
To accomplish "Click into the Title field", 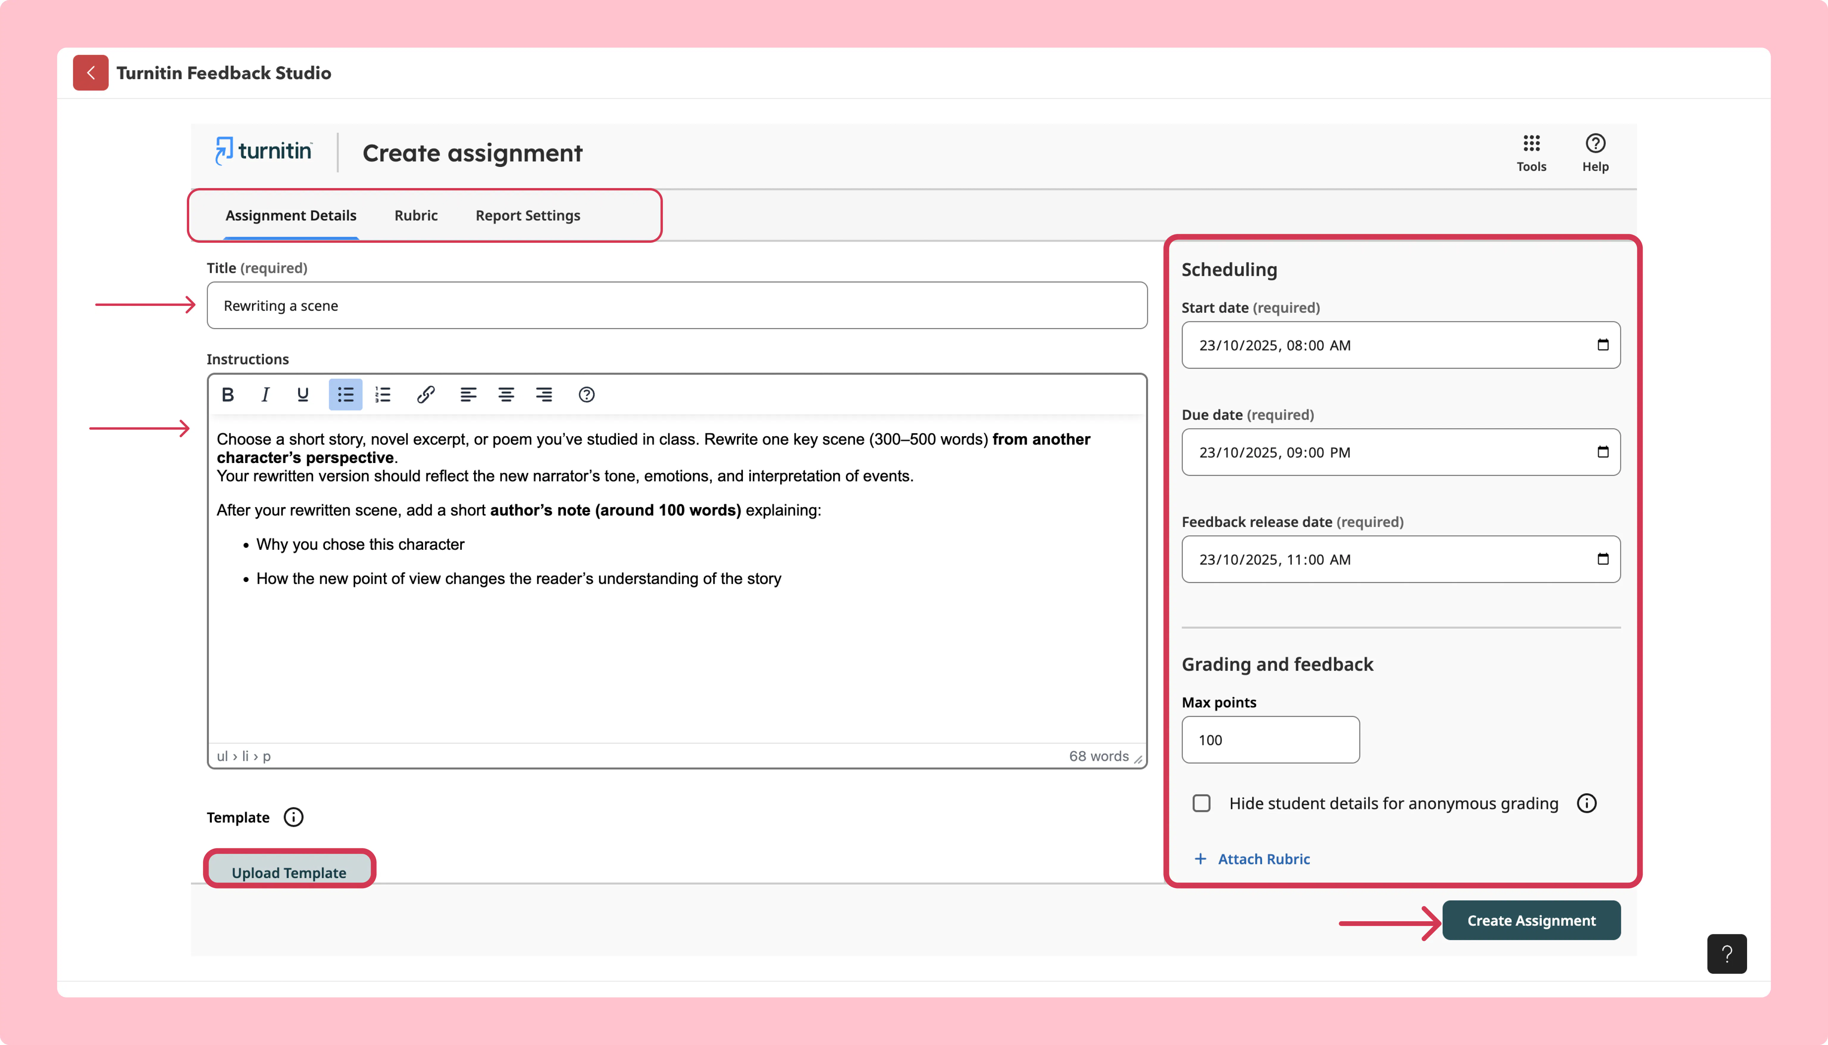I will pos(677,306).
